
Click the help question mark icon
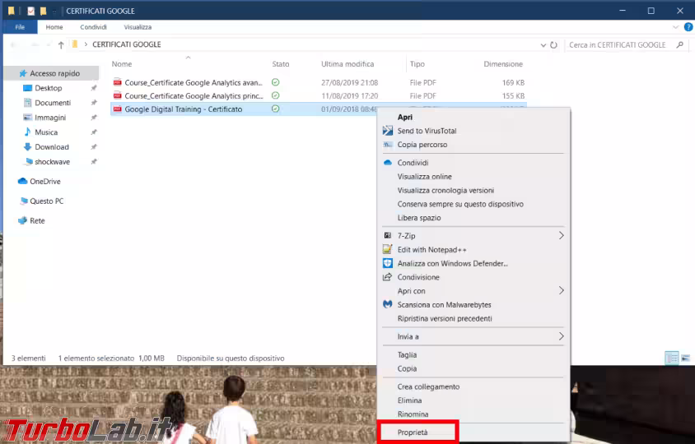(x=688, y=27)
